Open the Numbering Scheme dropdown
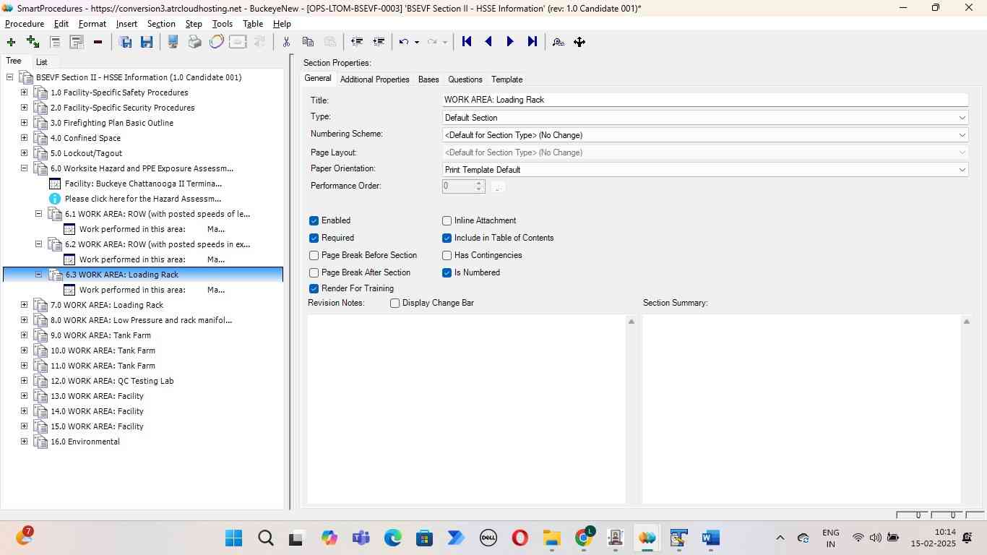The image size is (987, 555). (705, 134)
